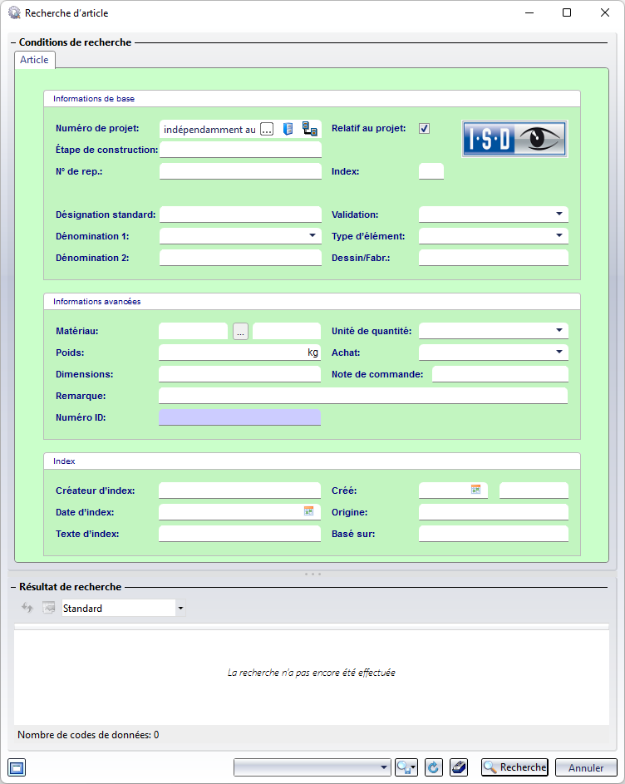Toggle the Relatif au projet checkbox

pyautogui.click(x=424, y=129)
